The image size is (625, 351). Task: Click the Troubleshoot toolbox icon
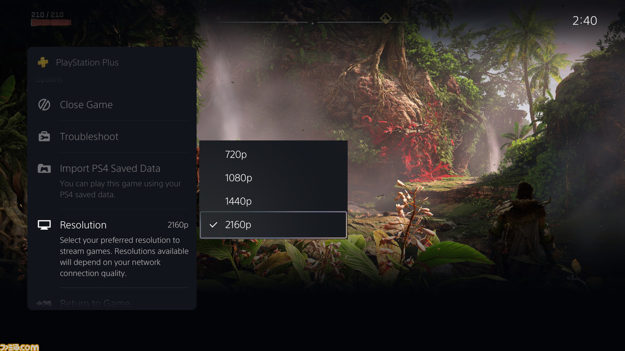(x=44, y=136)
